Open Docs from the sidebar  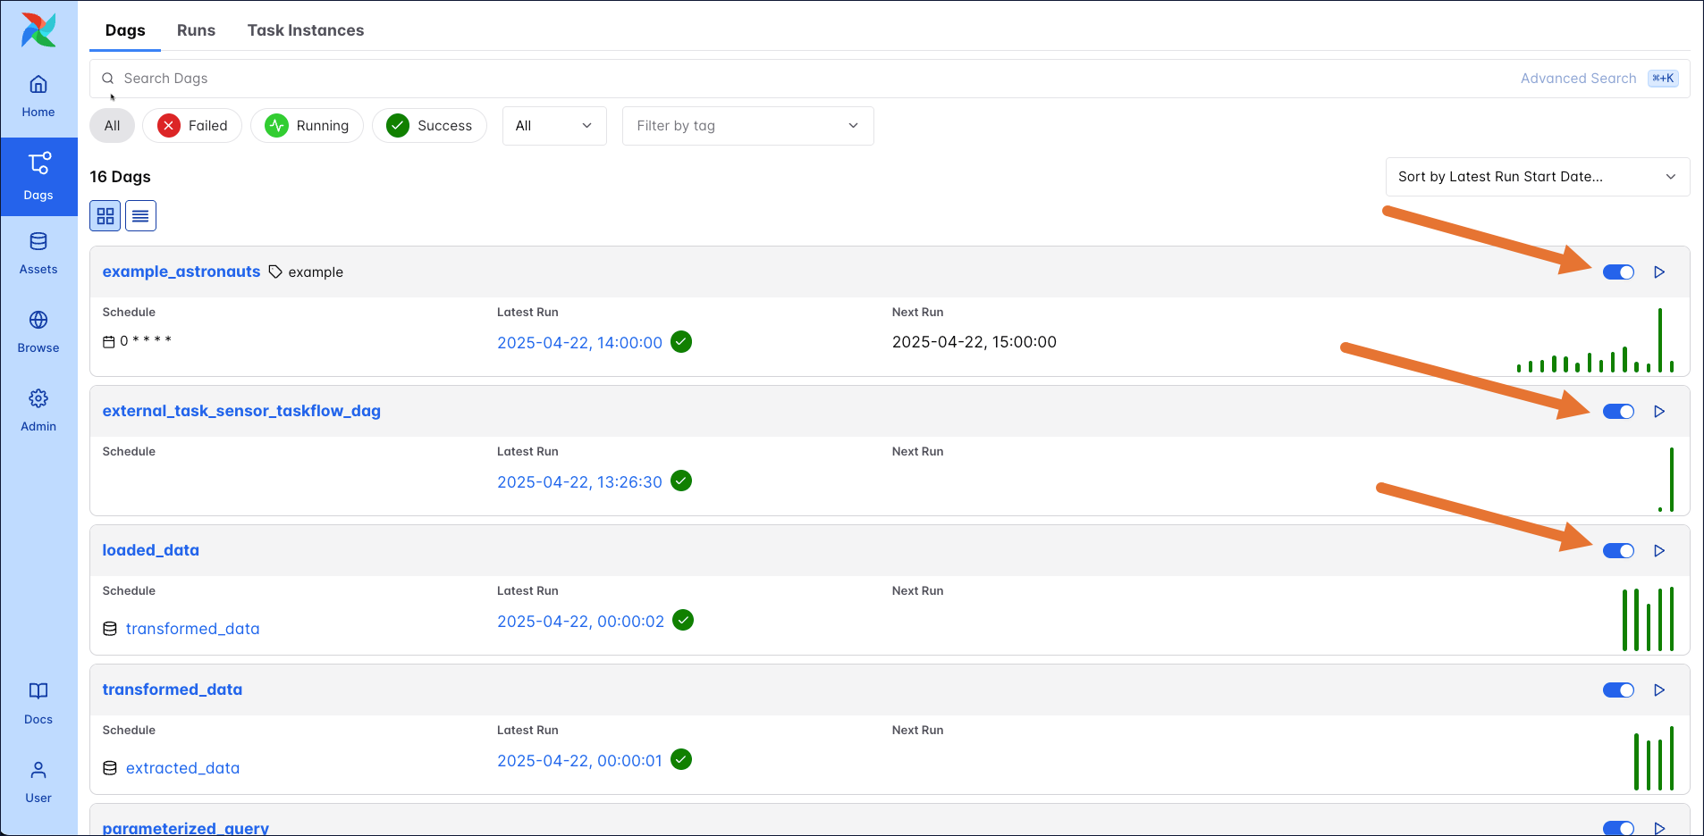[x=38, y=704]
